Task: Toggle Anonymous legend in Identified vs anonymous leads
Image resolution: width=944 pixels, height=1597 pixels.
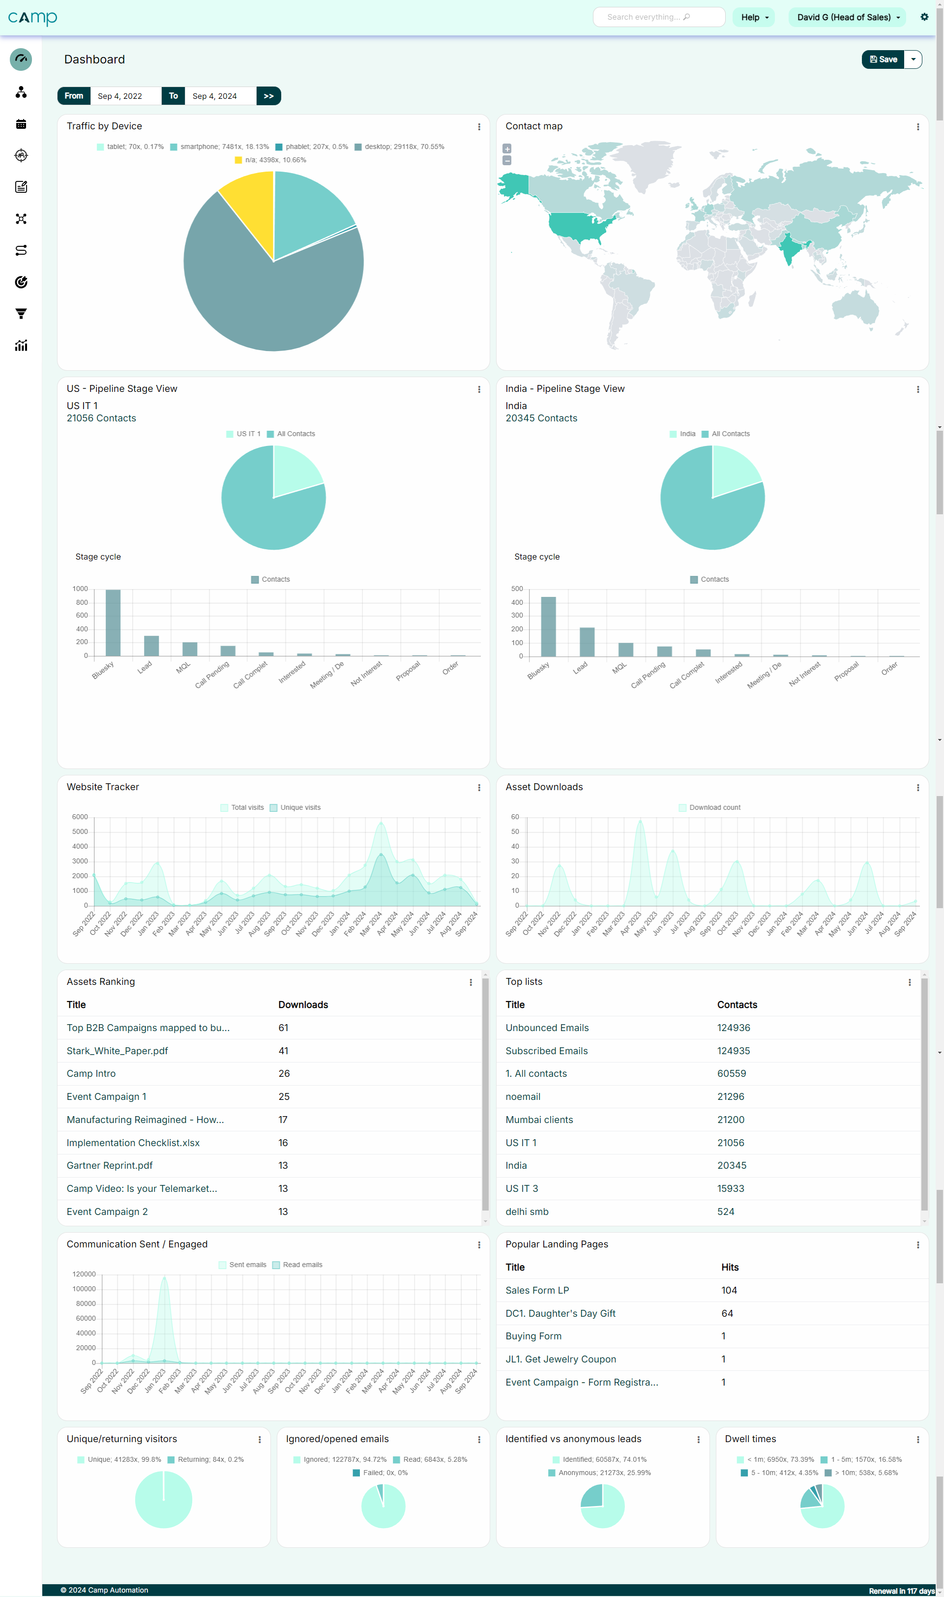Action: tap(599, 1474)
